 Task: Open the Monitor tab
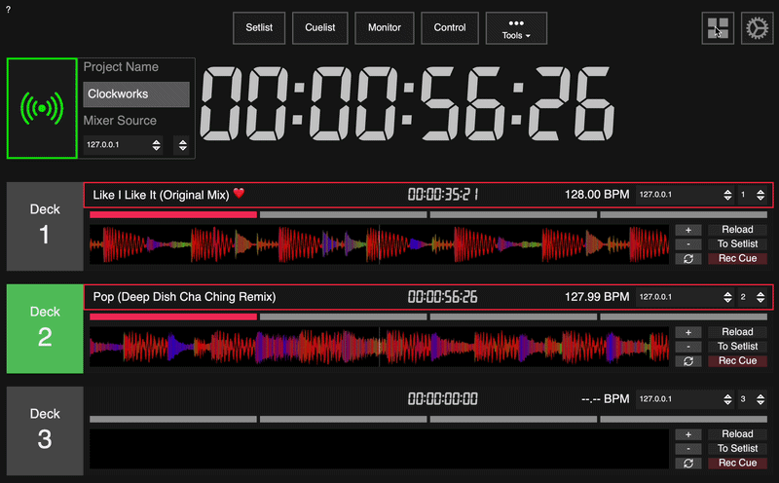click(384, 28)
